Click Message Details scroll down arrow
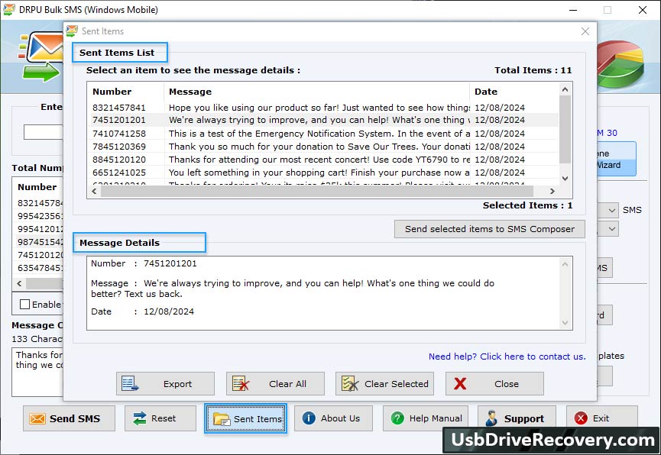This screenshot has width=661, height=455. tap(565, 323)
